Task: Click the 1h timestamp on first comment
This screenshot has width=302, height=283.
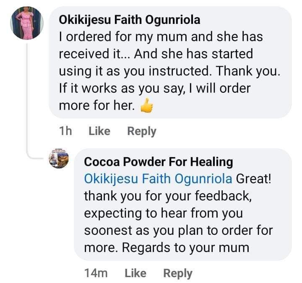Action: 65,131
